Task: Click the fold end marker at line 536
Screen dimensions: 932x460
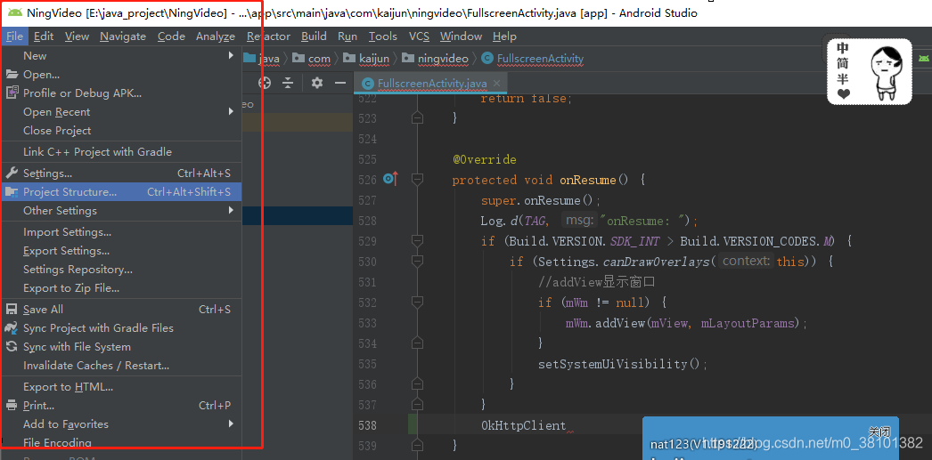Action: point(417,384)
